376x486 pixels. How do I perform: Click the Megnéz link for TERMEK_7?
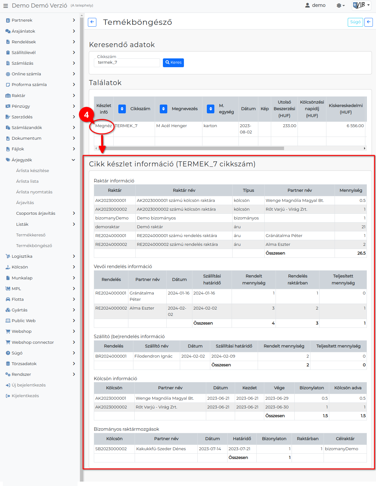click(104, 126)
